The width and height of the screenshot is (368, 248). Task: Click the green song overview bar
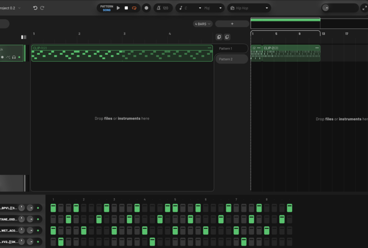(x=285, y=20)
